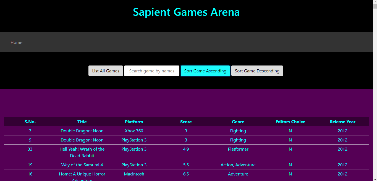The height and width of the screenshot is (181, 377).
Task: Select Double Dragon: Neon title in row 9
Action: point(82,140)
